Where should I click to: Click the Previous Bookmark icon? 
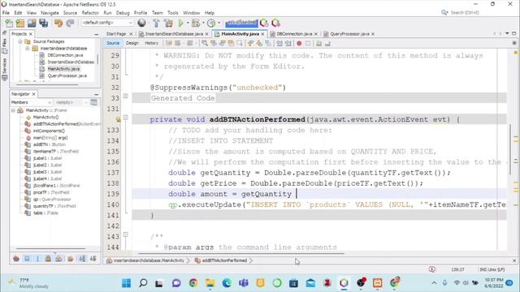click(x=250, y=43)
